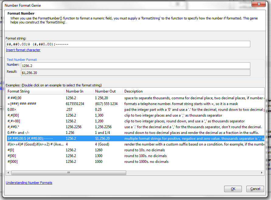Click the '6175551234' Number In cell
The image size is (271, 200).
[75, 104]
